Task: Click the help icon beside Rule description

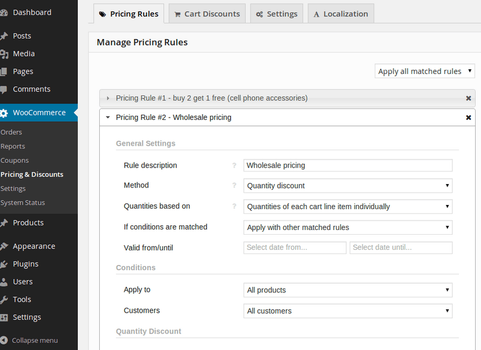Action: (234, 165)
